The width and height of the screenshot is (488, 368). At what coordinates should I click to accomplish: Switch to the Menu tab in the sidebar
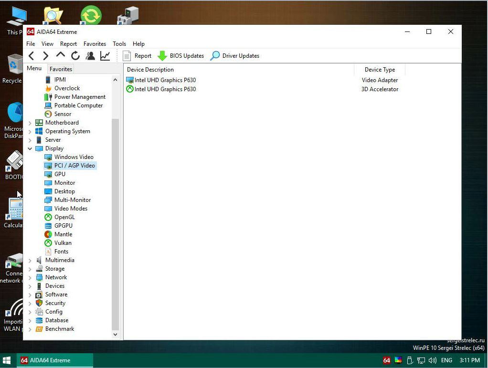34,68
